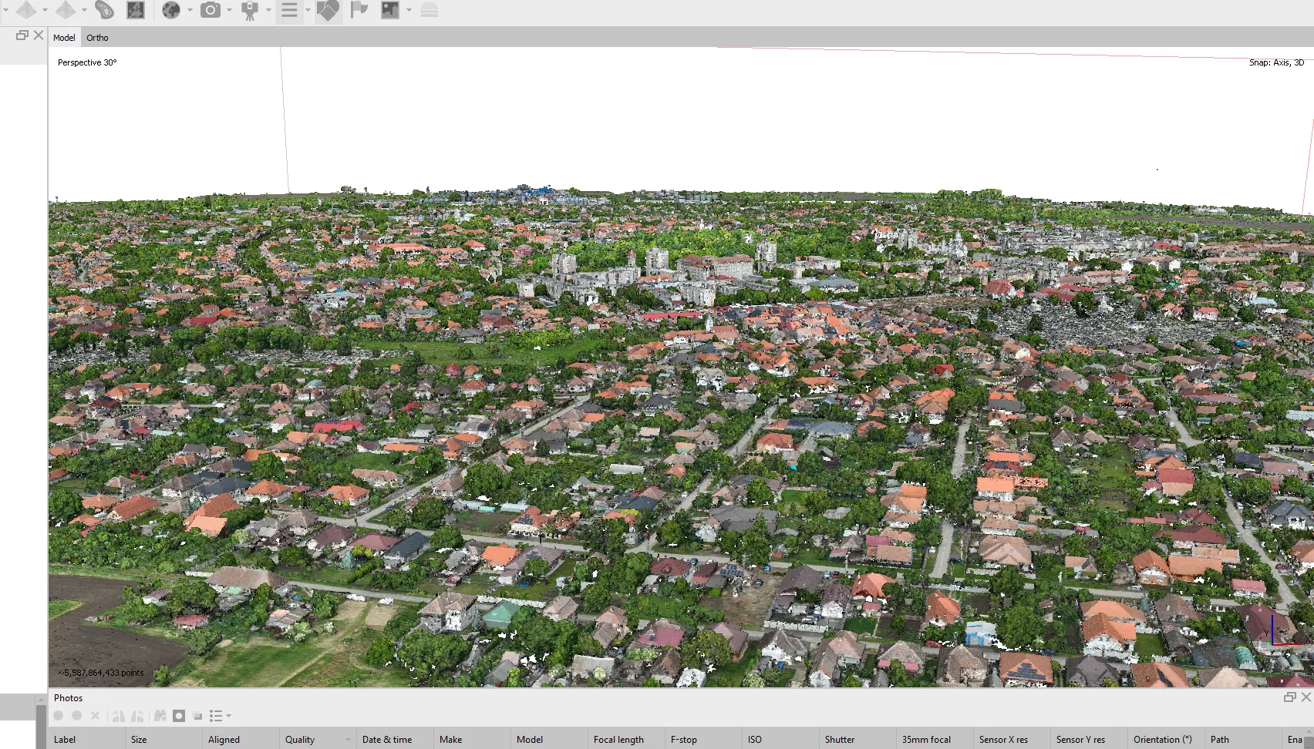Screen dimensions: 1314x749
Task: Click the Focal length column header
Action: coord(618,739)
